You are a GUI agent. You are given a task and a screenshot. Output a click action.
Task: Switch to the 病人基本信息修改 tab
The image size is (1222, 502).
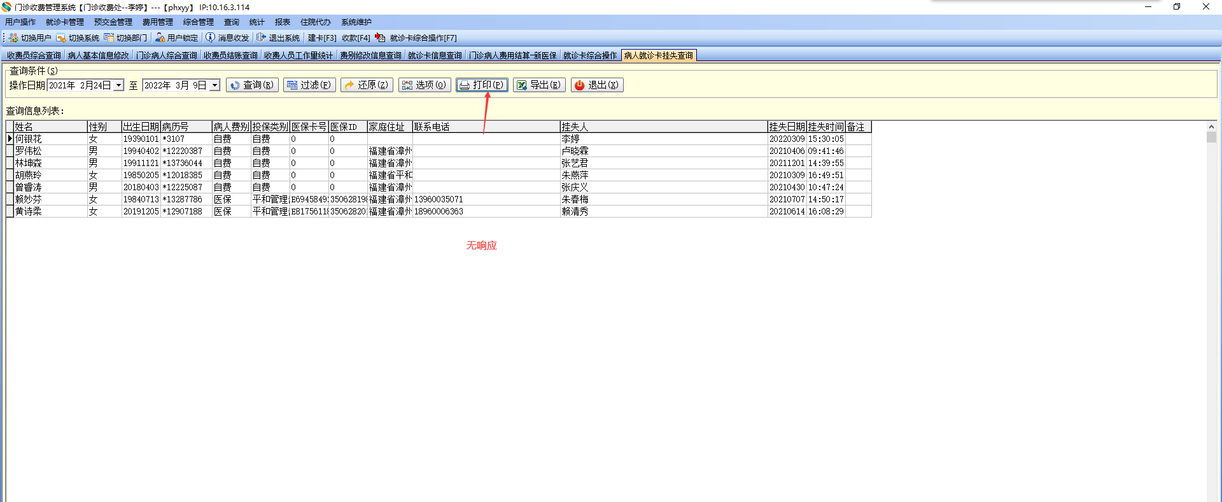click(x=99, y=55)
